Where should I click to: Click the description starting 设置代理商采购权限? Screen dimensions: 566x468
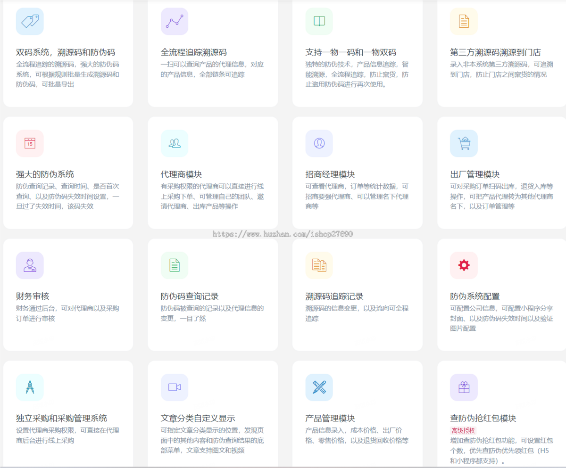tap(68, 435)
